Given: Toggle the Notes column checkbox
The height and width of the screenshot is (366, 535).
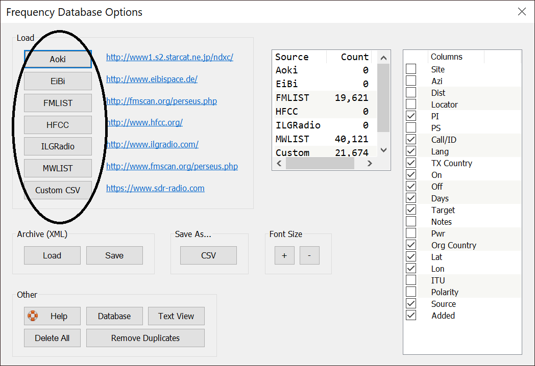Looking at the screenshot, I should [411, 222].
